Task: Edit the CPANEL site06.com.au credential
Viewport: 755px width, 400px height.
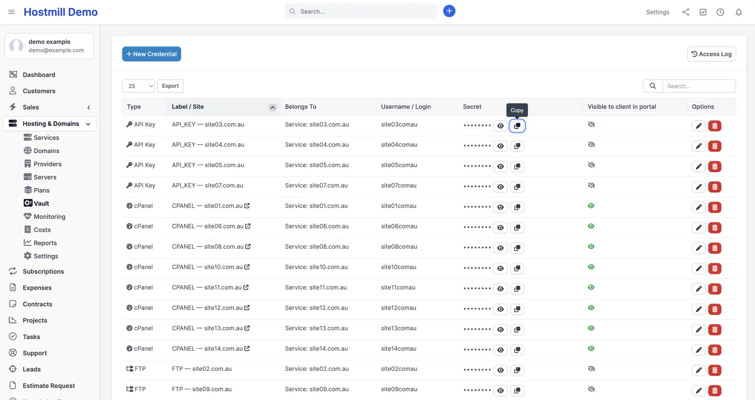Action: (698, 228)
